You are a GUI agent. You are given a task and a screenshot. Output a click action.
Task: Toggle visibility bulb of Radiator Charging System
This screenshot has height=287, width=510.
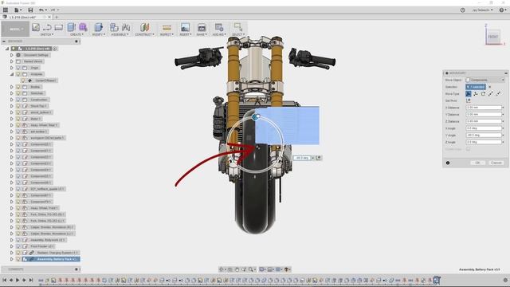tap(18, 253)
